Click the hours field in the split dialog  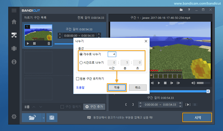[x=112, y=62]
